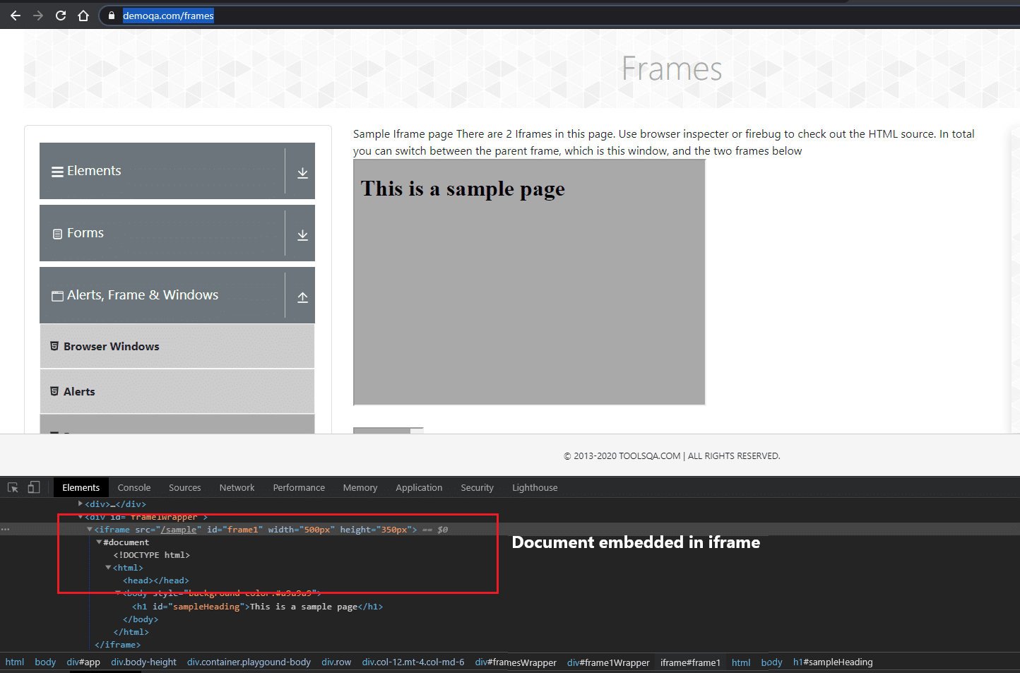Select the <head></head> DOM line
Image resolution: width=1020 pixels, height=673 pixels.
coord(156,580)
